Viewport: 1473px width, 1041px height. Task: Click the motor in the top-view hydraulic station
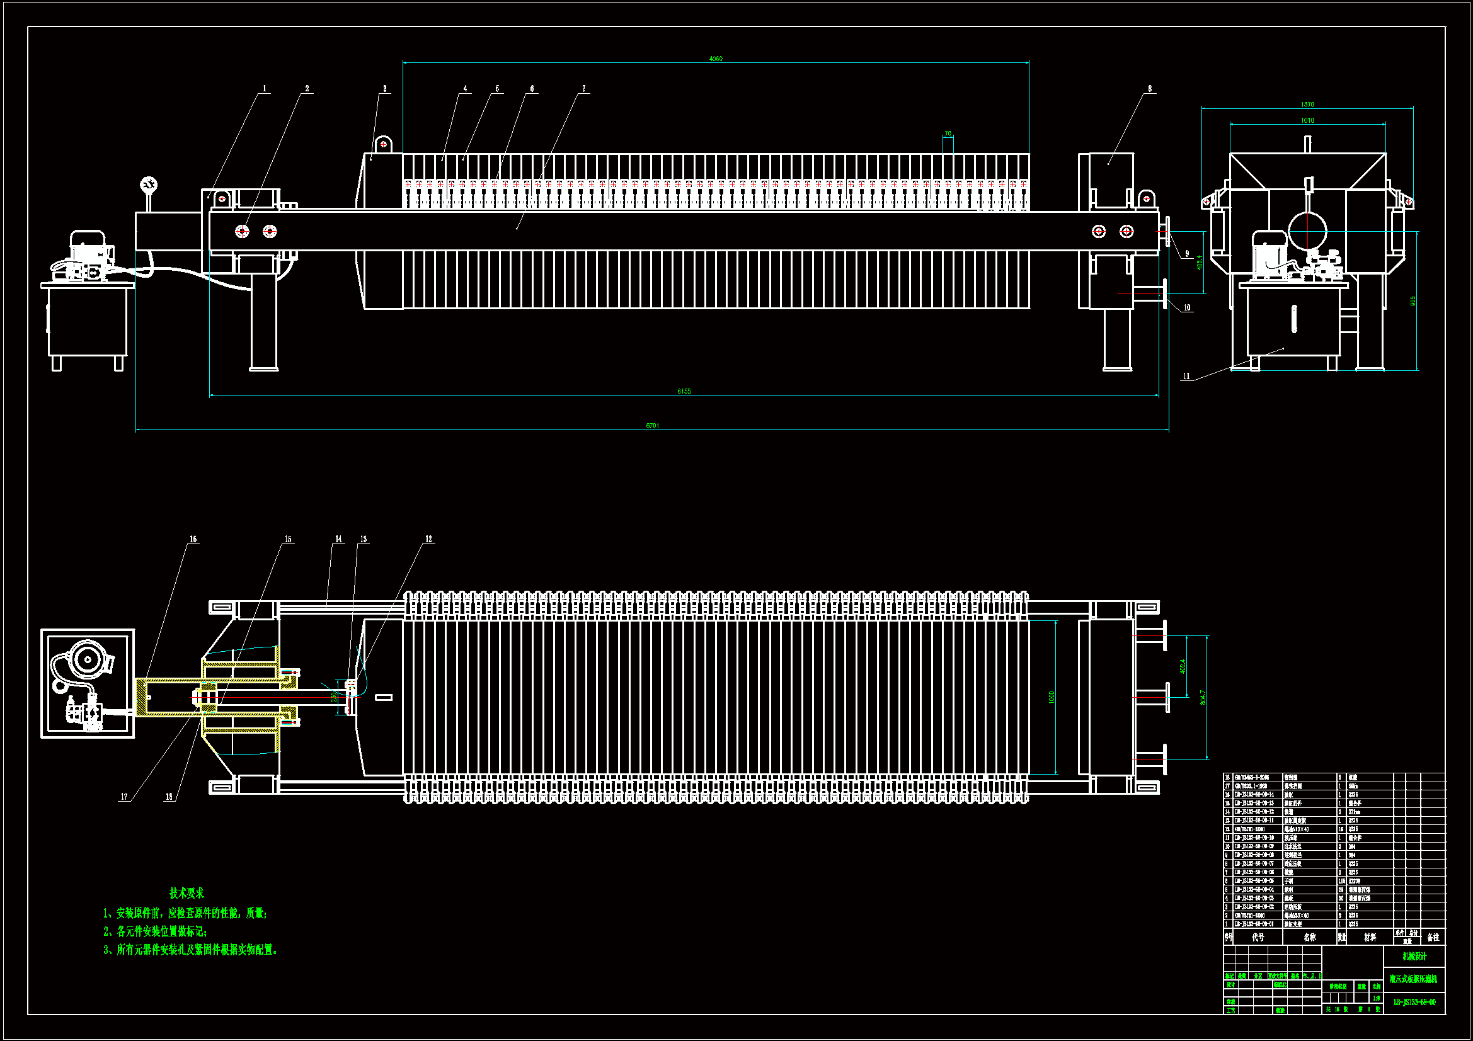(x=88, y=659)
